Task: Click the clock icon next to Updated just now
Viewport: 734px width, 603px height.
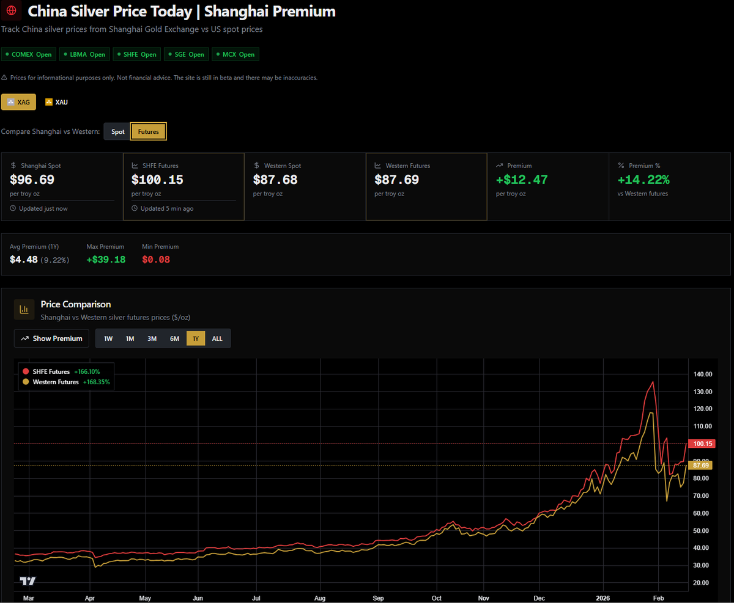Action: [x=13, y=208]
